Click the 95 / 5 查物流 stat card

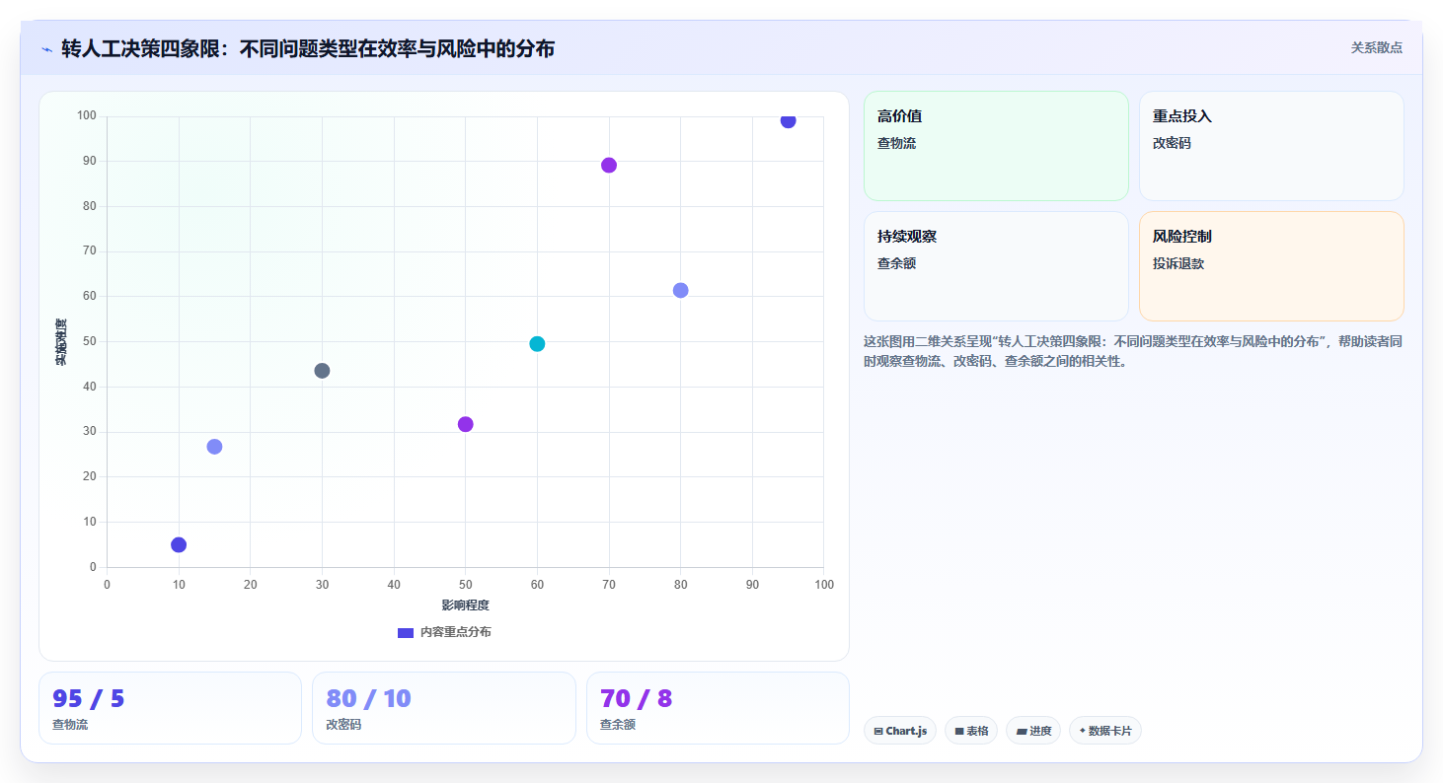[x=170, y=708]
